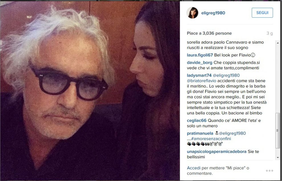Click the comments scrollbar thumb
282x181 pixels.
[x=278, y=131]
